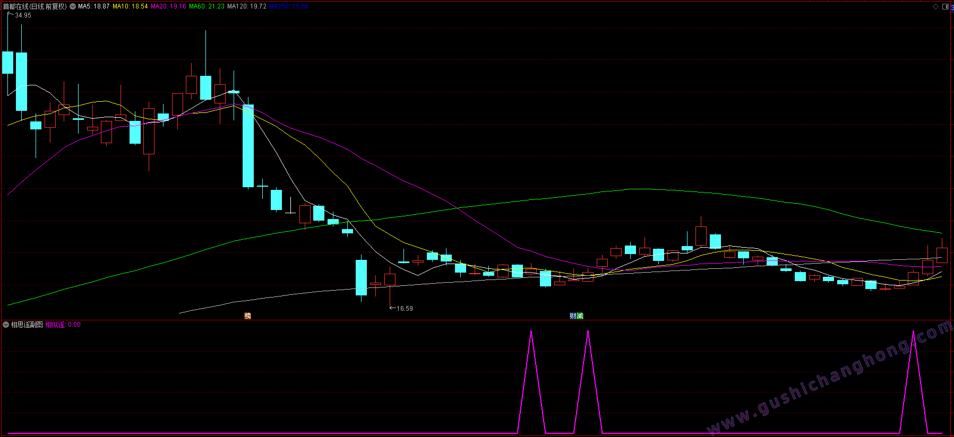Click the 相似谣: 0.00 indicator value
The height and width of the screenshot is (437, 954).
63,325
